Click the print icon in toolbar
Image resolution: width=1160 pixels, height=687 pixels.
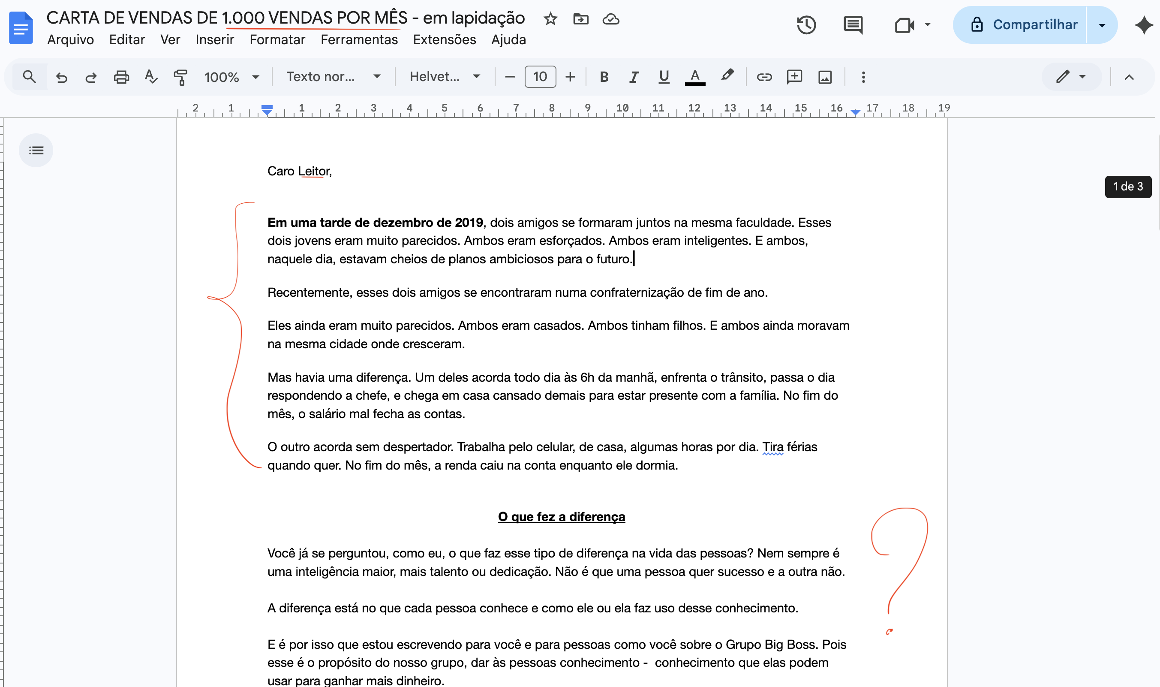pyautogui.click(x=121, y=77)
